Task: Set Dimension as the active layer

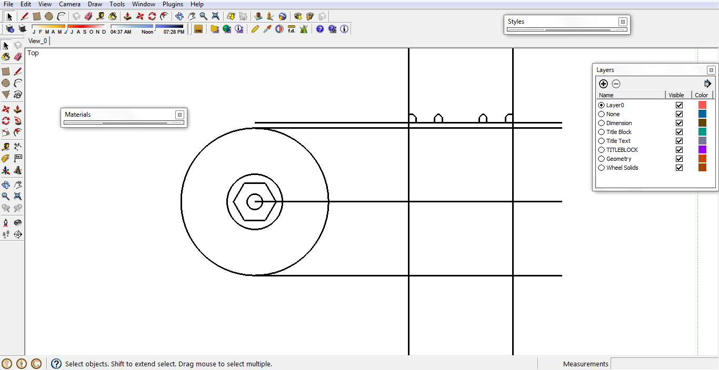Action: click(x=602, y=123)
